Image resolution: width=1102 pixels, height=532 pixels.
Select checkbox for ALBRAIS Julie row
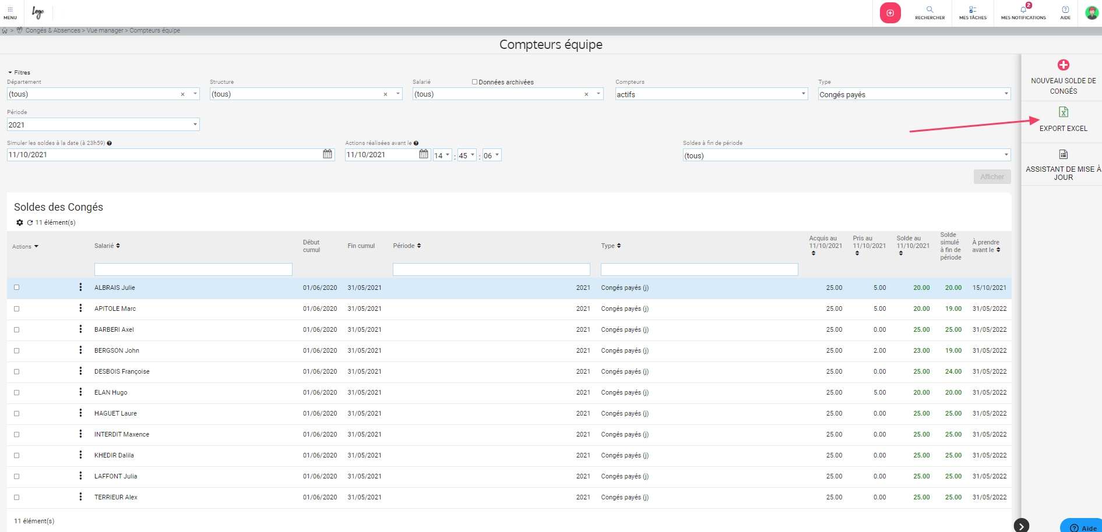(x=17, y=288)
